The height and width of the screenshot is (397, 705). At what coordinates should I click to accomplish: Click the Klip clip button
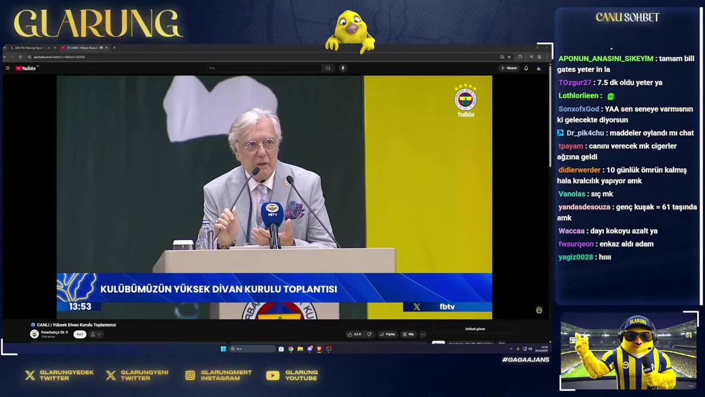(x=408, y=334)
